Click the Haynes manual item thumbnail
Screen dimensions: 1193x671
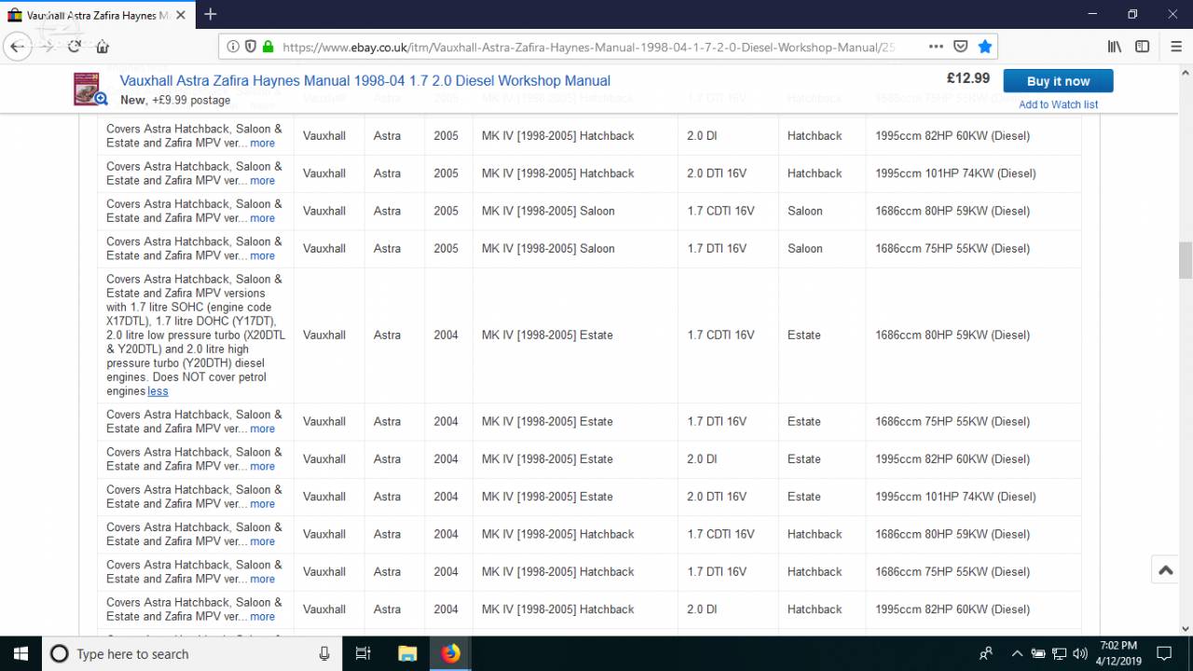pos(89,89)
